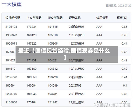
Task: Select Shenzhen code 191242
Action: (x=53, y=102)
